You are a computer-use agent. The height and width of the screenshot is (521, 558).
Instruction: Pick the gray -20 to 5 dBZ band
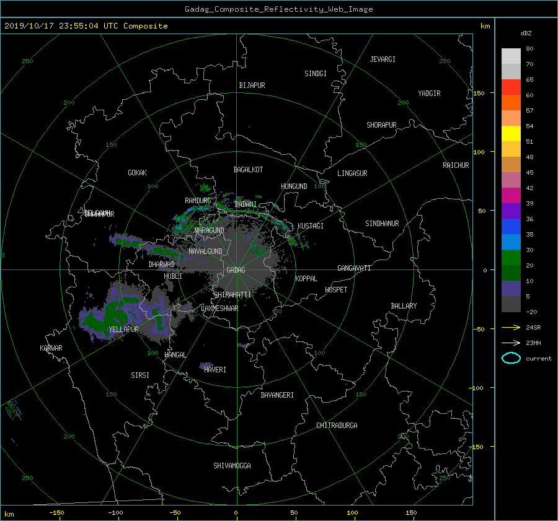click(x=511, y=304)
